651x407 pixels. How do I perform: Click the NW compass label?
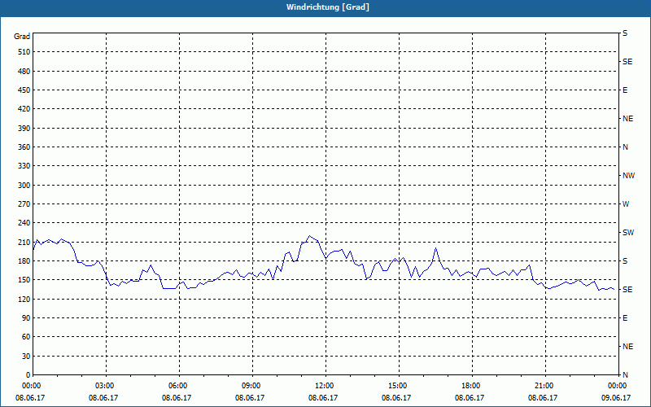pyautogui.click(x=628, y=176)
